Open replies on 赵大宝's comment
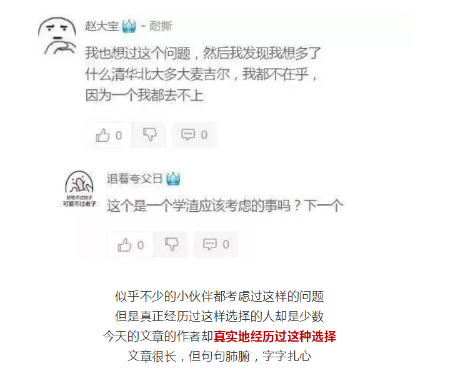Screen dimensions: 458x386 point(188,135)
